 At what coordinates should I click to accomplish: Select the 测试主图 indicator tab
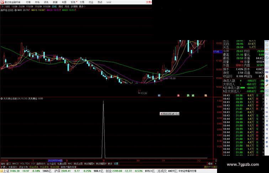[x=78, y=164]
